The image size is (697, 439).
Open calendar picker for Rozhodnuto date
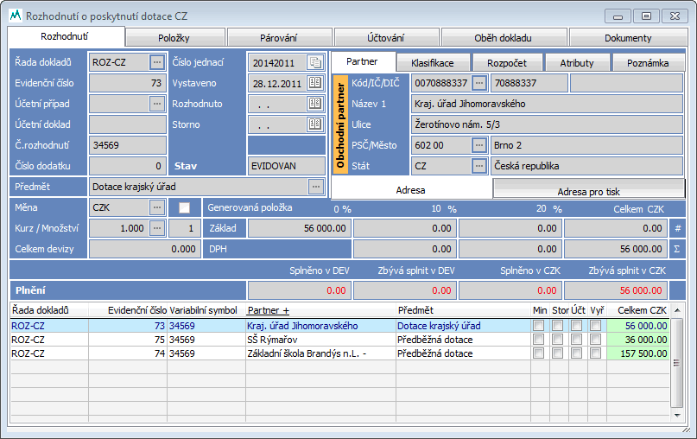[315, 104]
